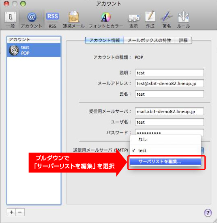Remove the account with the minus button
Viewport: 217px width, 223px height.
point(20,212)
